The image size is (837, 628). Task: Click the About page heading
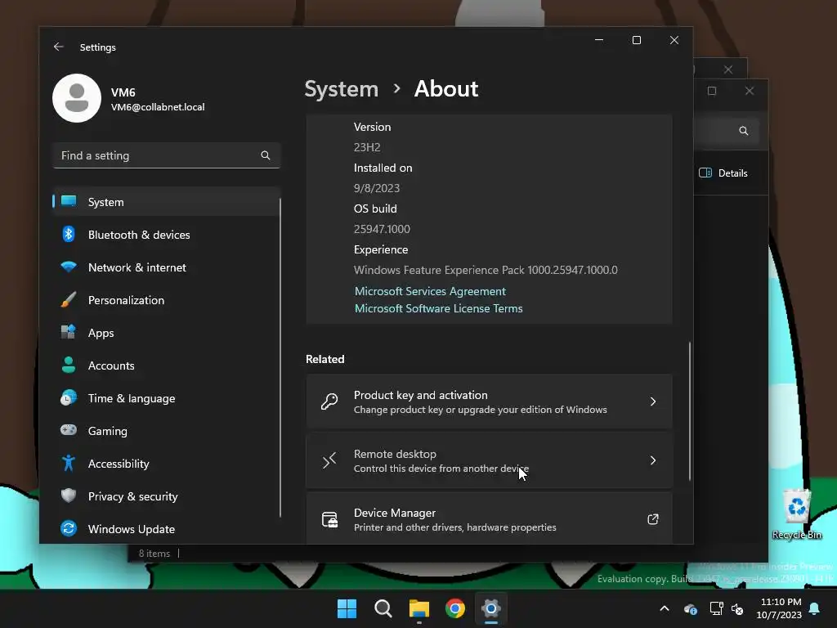tap(445, 88)
